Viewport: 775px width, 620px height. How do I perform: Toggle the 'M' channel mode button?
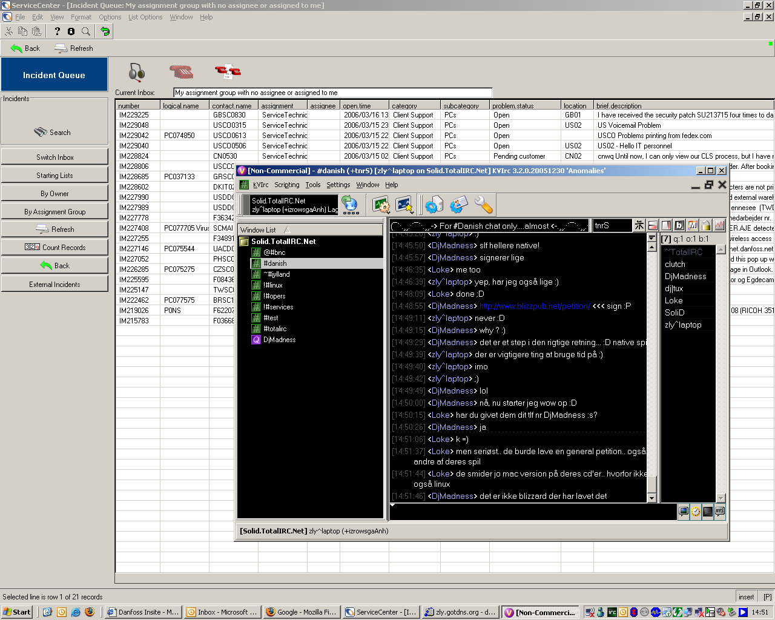point(693,226)
